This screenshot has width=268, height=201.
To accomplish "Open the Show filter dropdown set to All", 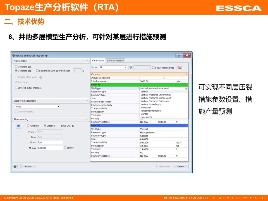I will click(113, 67).
